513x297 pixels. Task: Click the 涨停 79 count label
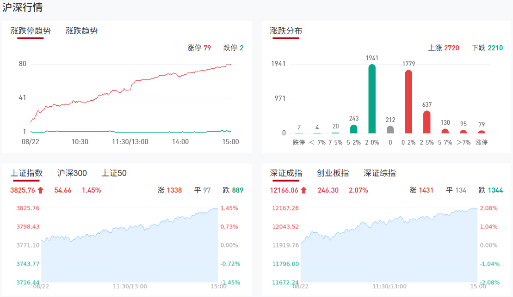click(199, 48)
